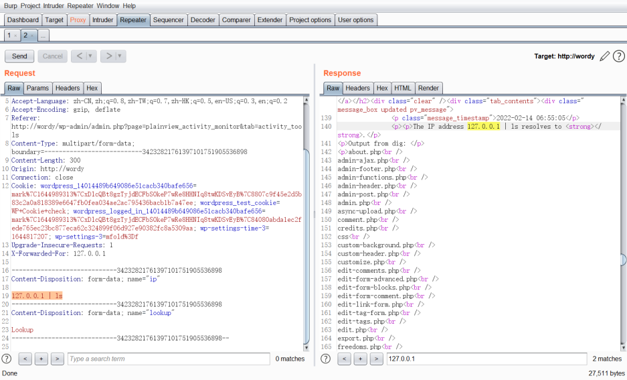Viewport: 627px width, 380px height.
Task: Go forward to next request in history
Action: pos(108,56)
